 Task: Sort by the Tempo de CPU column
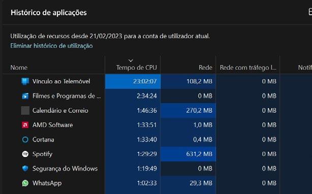137,68
